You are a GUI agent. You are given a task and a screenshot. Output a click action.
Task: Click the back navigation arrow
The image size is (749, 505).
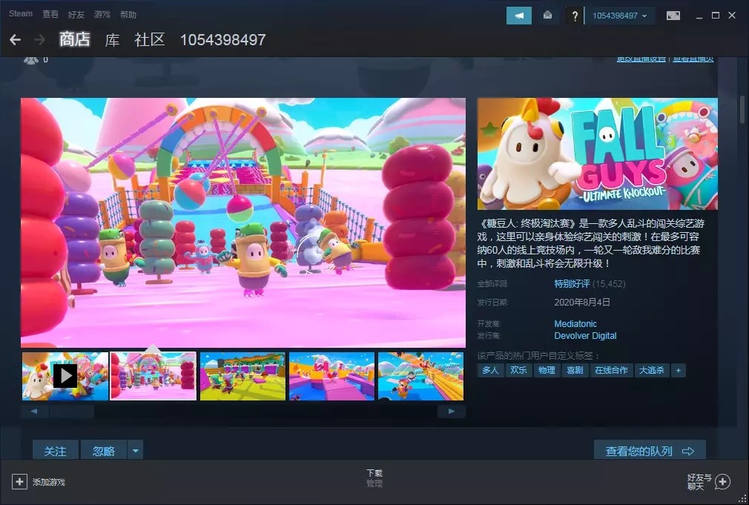click(16, 39)
